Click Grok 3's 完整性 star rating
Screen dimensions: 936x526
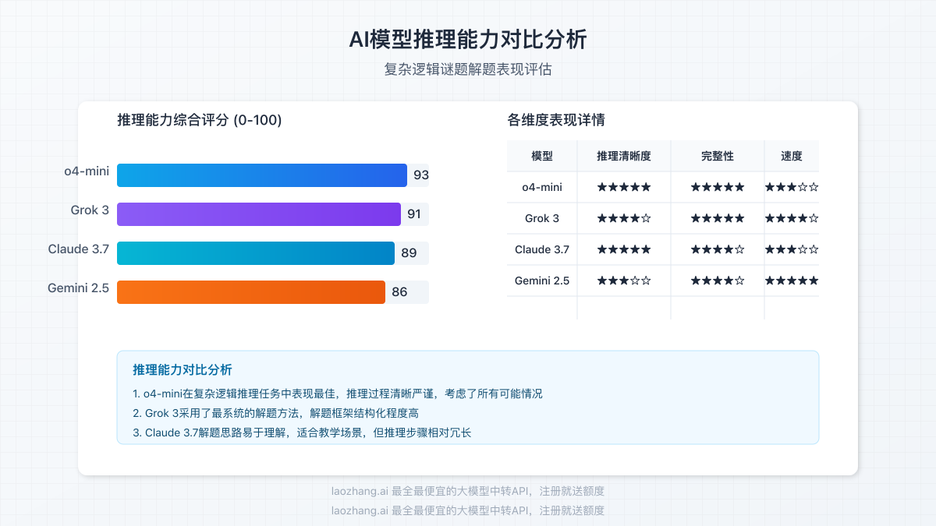[x=718, y=218]
